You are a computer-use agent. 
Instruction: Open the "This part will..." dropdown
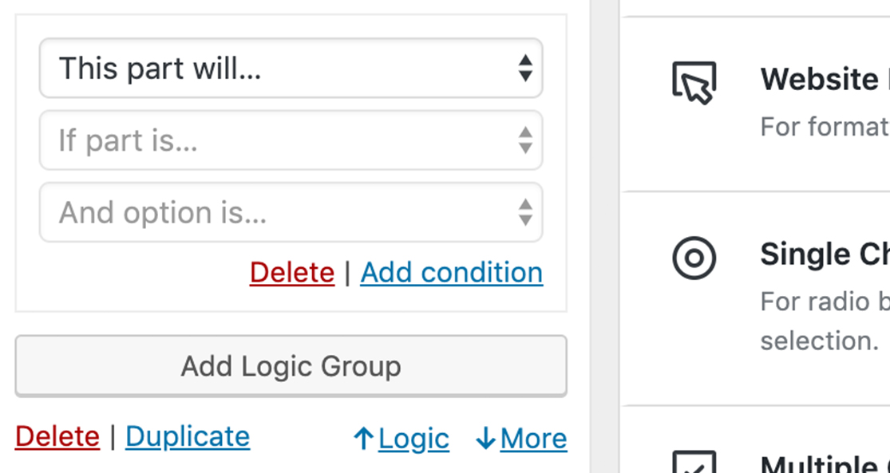(291, 69)
